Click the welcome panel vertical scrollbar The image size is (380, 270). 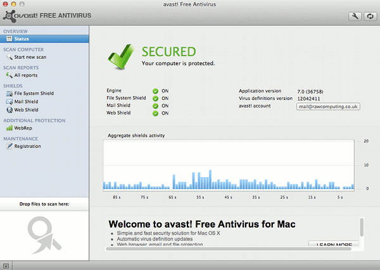[x=362, y=227]
